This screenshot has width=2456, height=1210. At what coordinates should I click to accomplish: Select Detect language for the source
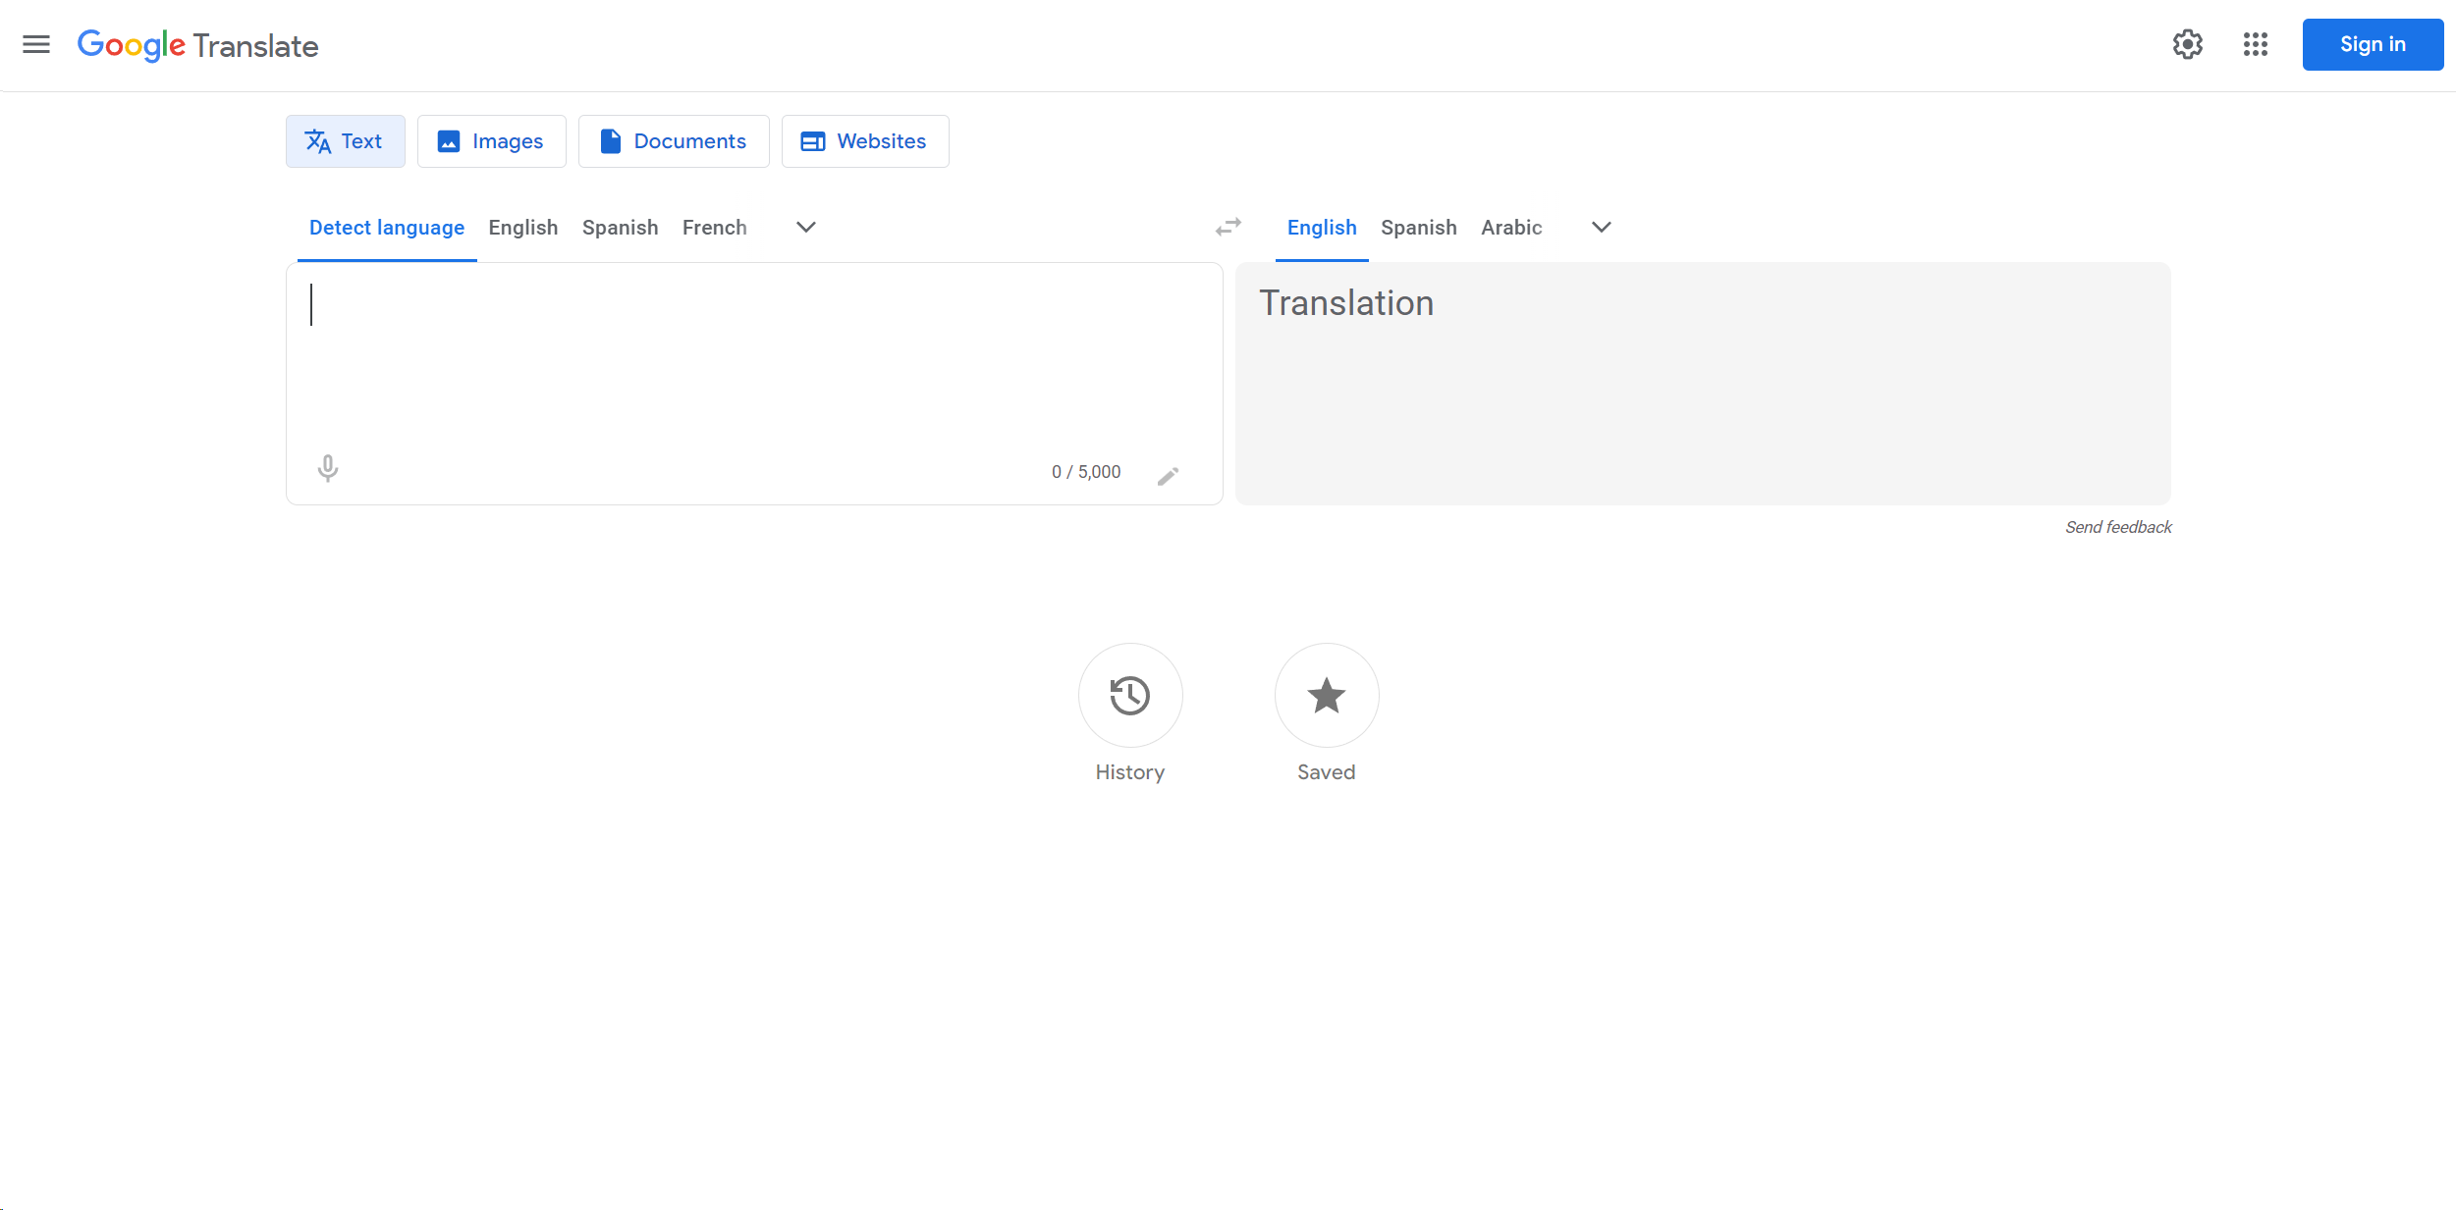(x=387, y=227)
